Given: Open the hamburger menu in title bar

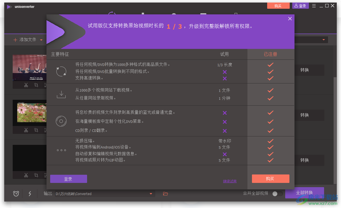Looking at the screenshot, I should coord(314,6).
